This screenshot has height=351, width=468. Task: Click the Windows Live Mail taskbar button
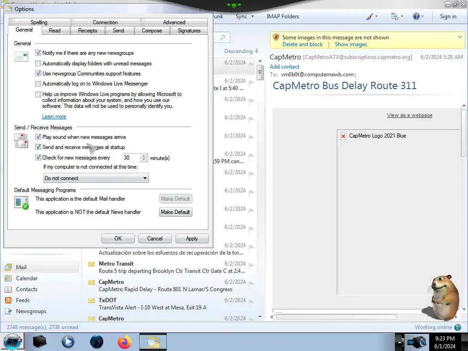154,342
